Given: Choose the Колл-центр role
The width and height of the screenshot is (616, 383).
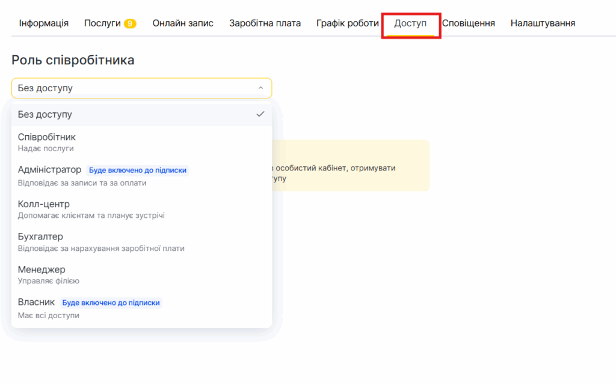Looking at the screenshot, I should [44, 209].
